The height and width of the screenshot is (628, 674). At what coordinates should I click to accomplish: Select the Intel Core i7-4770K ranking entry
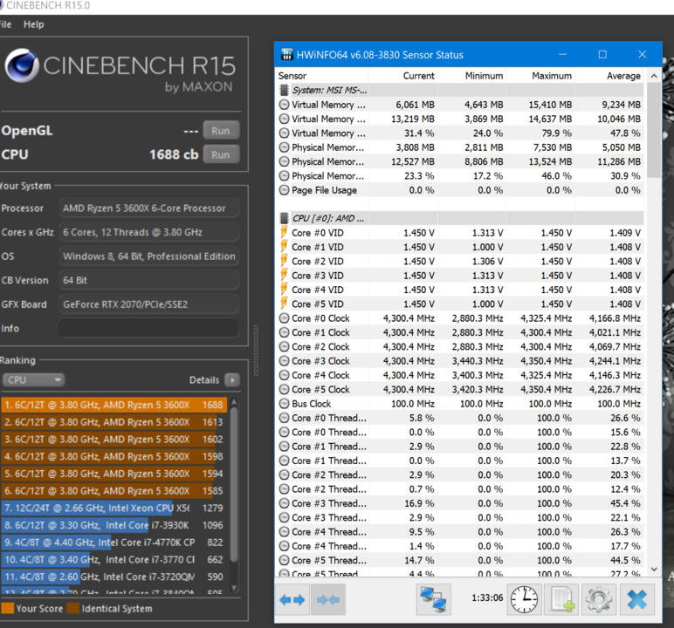(113, 543)
